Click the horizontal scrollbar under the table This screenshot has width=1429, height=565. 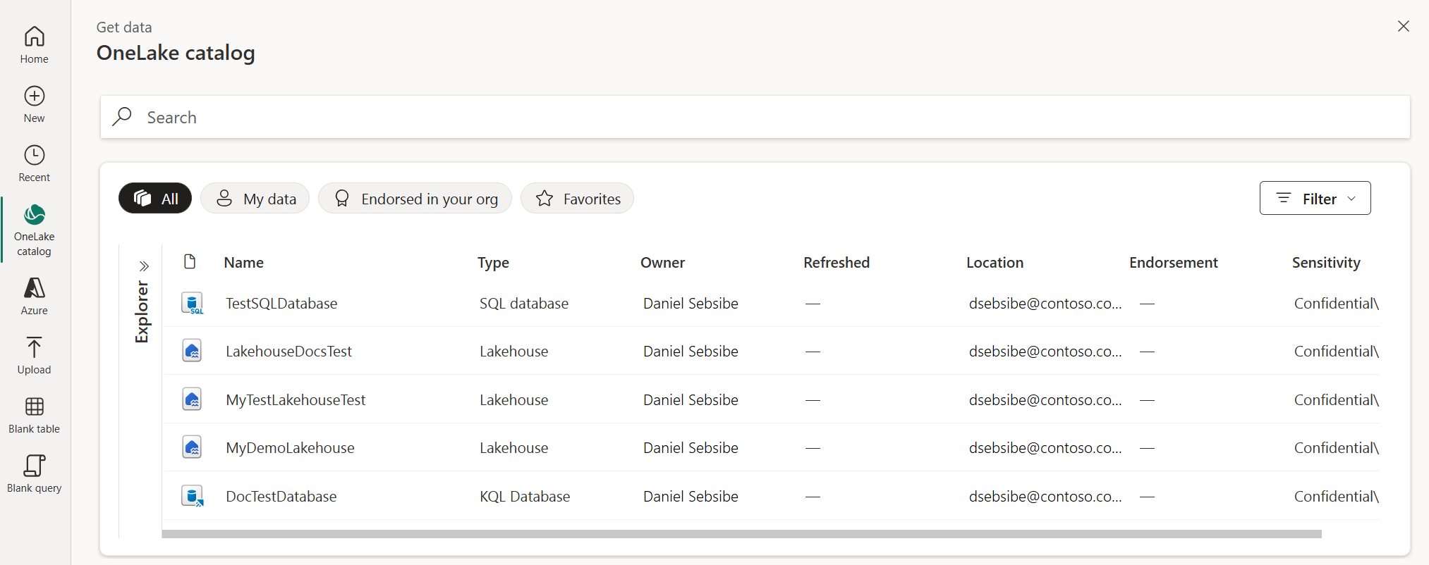[741, 534]
